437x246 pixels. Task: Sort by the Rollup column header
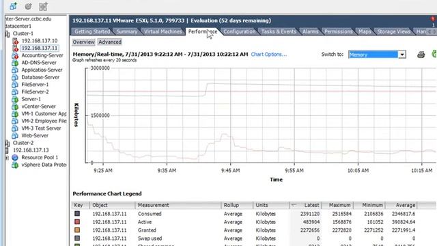(x=237, y=205)
